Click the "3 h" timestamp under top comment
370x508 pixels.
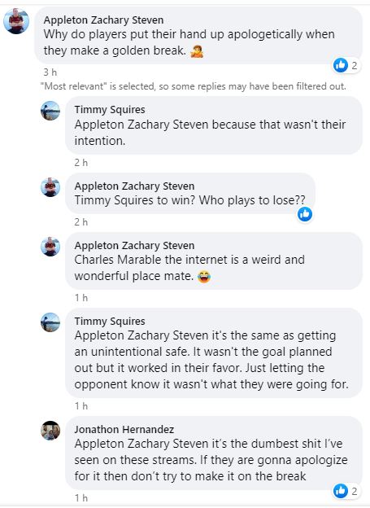tap(50, 72)
